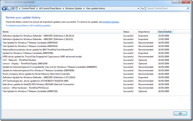This screenshot has width=193, height=121.
Task: Click the Back navigation arrow button
Action: click(4, 8)
